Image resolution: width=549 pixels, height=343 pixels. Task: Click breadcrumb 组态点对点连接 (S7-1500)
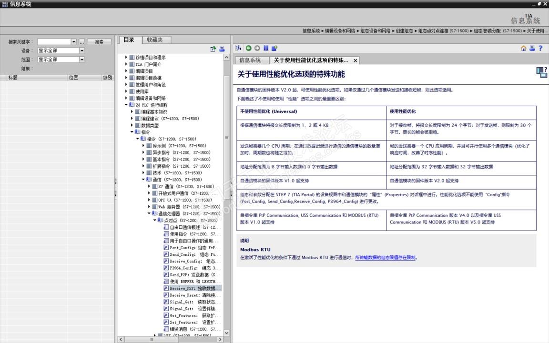tap(443, 31)
